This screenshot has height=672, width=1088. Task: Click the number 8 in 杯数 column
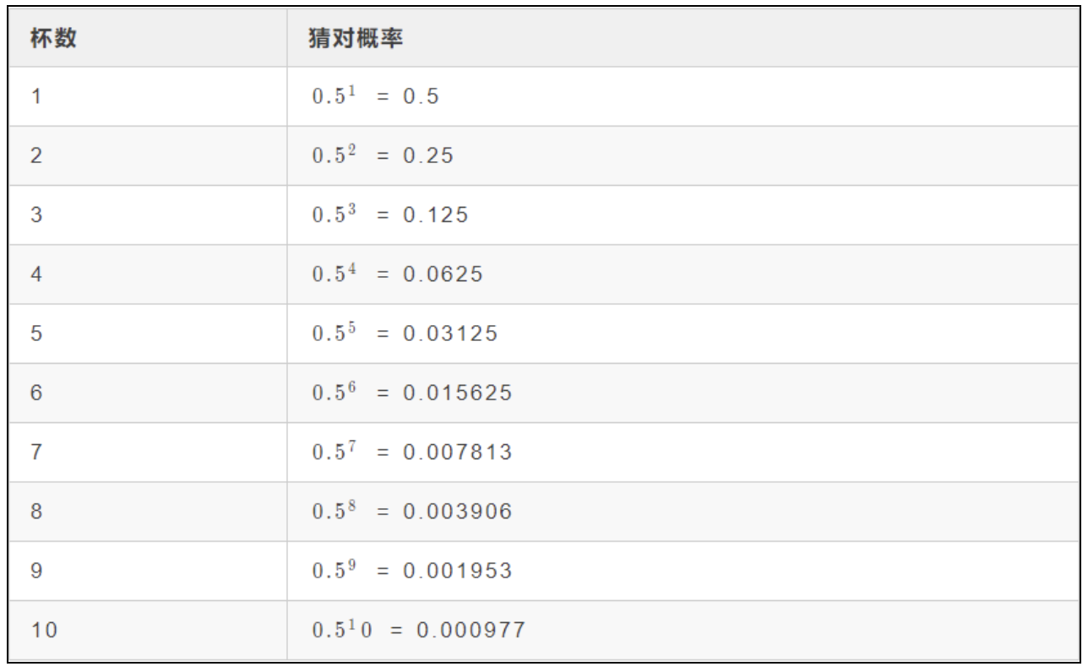pyautogui.click(x=36, y=511)
